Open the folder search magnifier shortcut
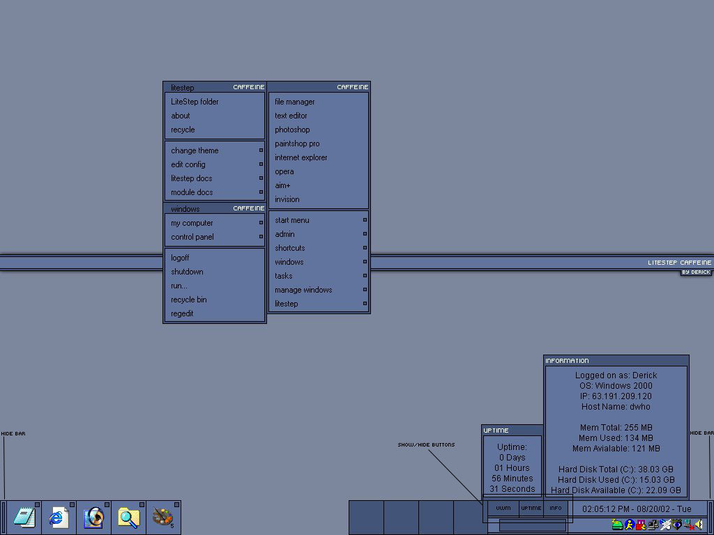This screenshot has height=535, width=714. click(x=129, y=518)
